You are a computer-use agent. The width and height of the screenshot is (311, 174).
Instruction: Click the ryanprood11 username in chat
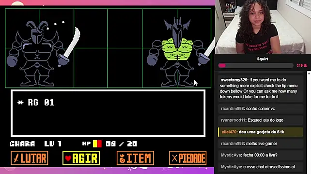pyautogui.click(x=233, y=120)
